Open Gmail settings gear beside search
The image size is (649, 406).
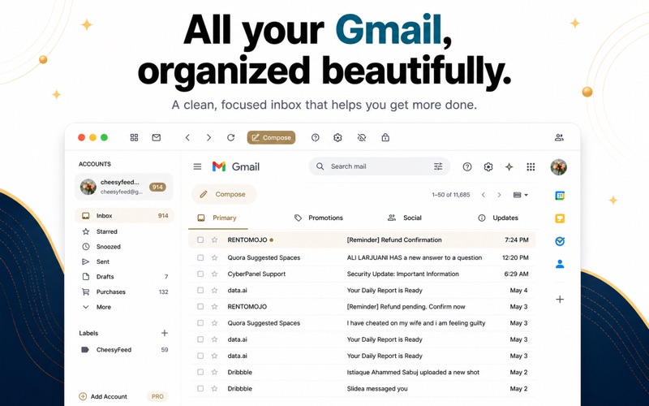click(488, 167)
